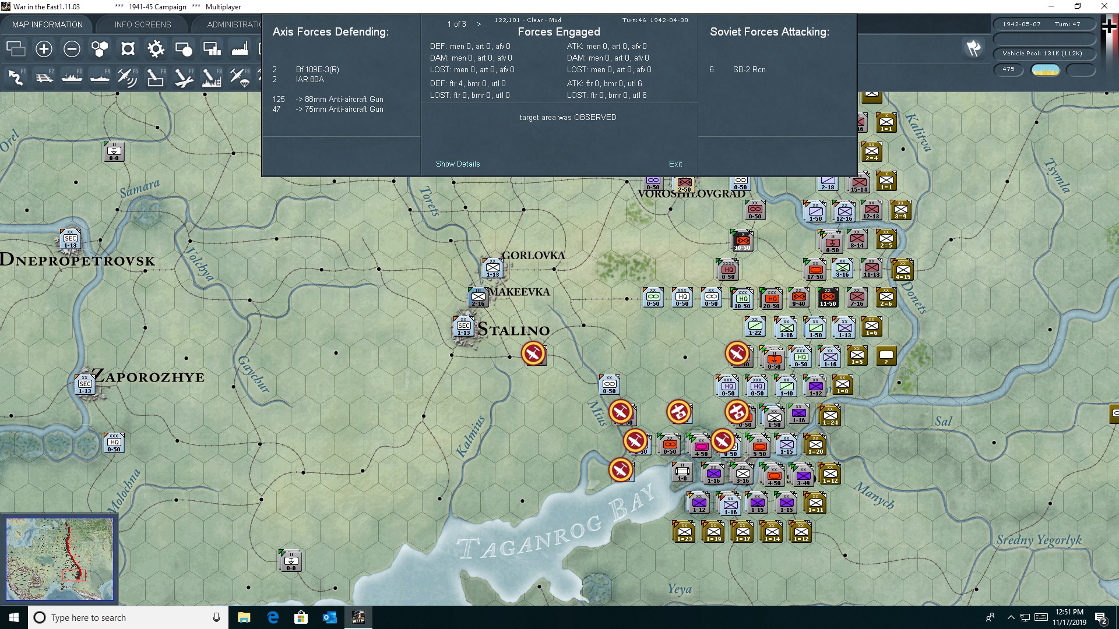Screen dimensions: 1119x629
Task: Click the 475 admin points field
Action: click(1009, 69)
